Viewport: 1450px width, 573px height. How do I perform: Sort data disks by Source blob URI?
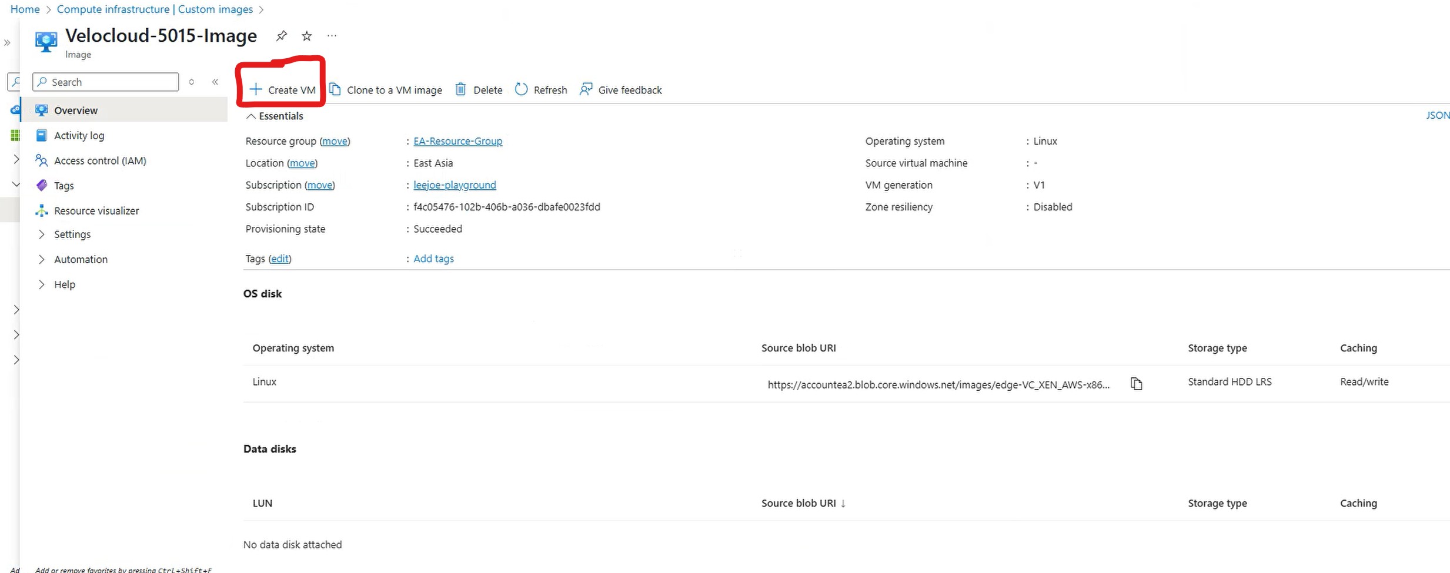(803, 503)
